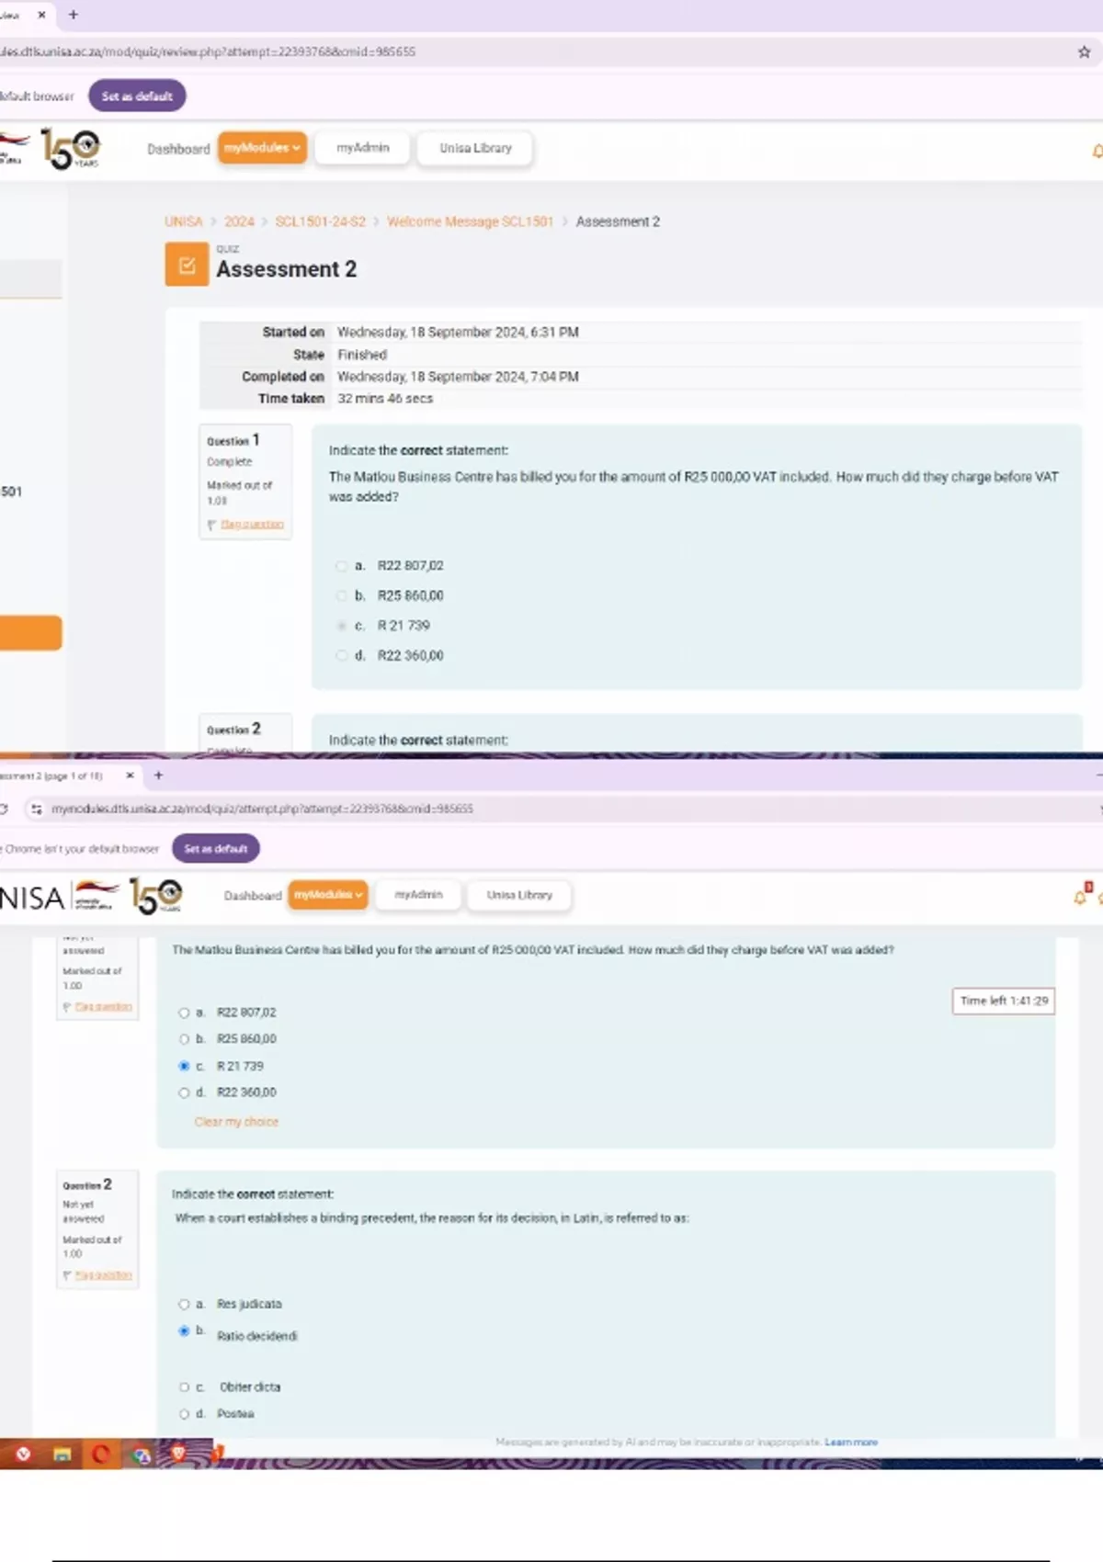The height and width of the screenshot is (1562, 1103).
Task: Click the orange Assessment 2 quiz icon
Action: tap(187, 266)
